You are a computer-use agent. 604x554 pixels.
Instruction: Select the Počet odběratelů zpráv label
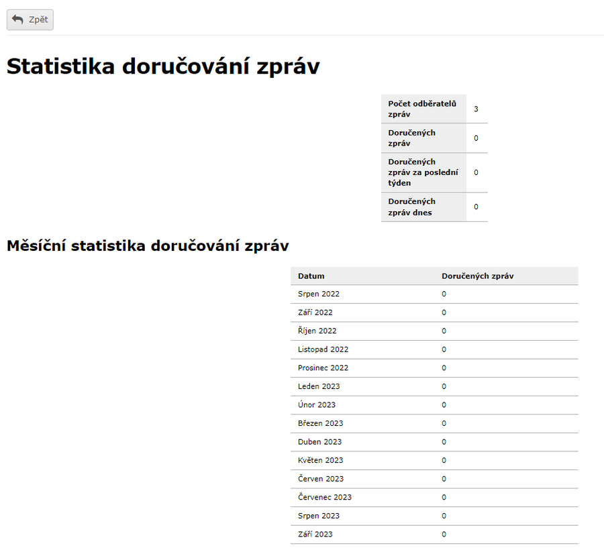pyautogui.click(x=422, y=109)
